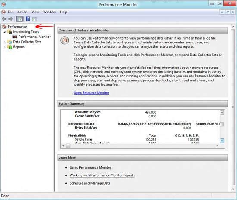Click the Back arrow toolbar icon
The width and height of the screenshot is (237, 200).
coord(4,19)
